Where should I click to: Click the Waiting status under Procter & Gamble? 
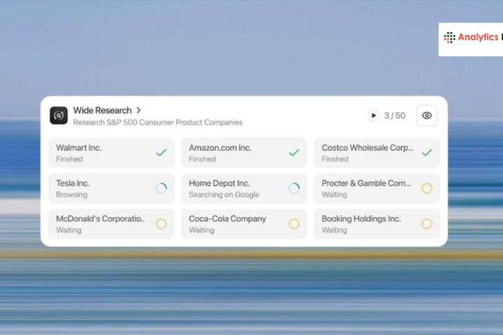tap(334, 195)
